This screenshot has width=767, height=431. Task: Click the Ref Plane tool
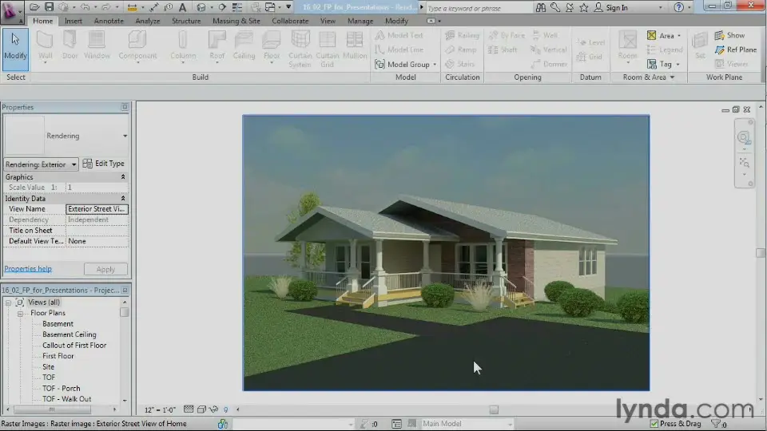pos(735,49)
